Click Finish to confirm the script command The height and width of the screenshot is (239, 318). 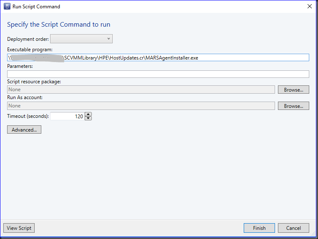[259, 228]
